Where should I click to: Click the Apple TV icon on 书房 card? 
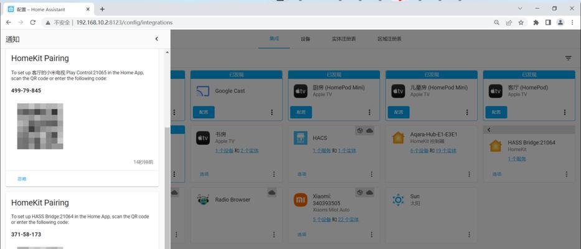coord(203,138)
